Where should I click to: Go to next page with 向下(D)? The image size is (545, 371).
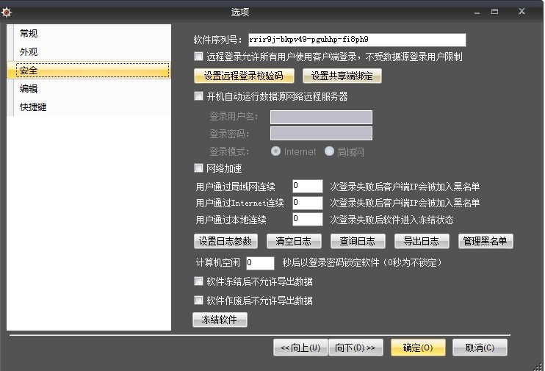[355, 347]
